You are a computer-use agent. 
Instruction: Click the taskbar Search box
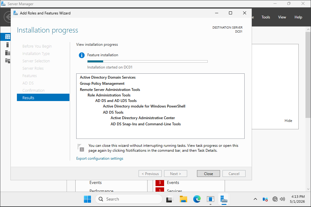tap(129, 199)
